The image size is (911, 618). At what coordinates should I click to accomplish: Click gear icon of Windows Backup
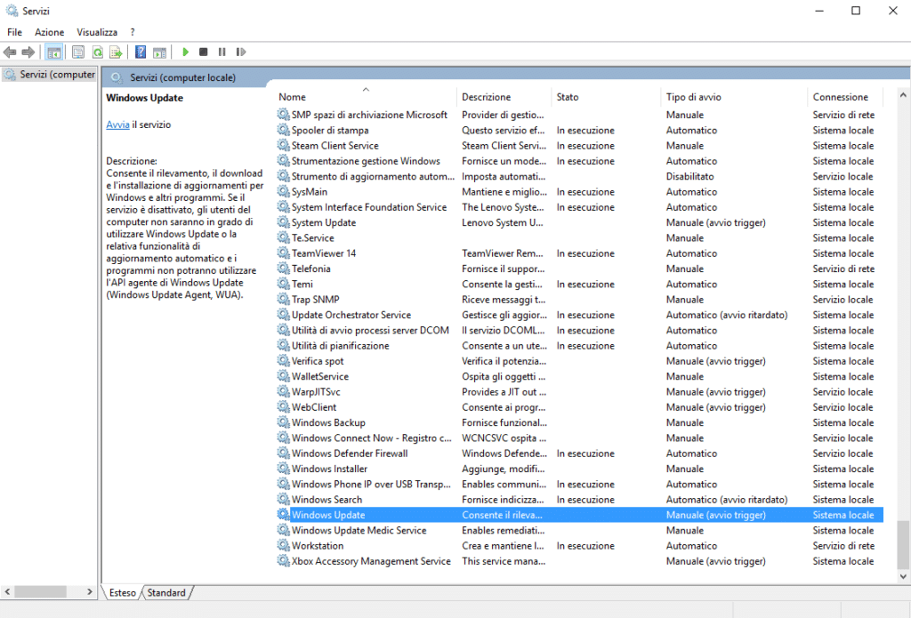pos(283,422)
